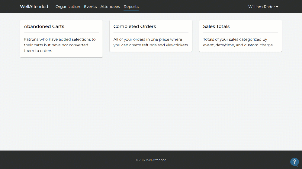Screen dimensions: 302x169
Task: Open the Organization menu item
Action: pyautogui.click(x=68, y=7)
